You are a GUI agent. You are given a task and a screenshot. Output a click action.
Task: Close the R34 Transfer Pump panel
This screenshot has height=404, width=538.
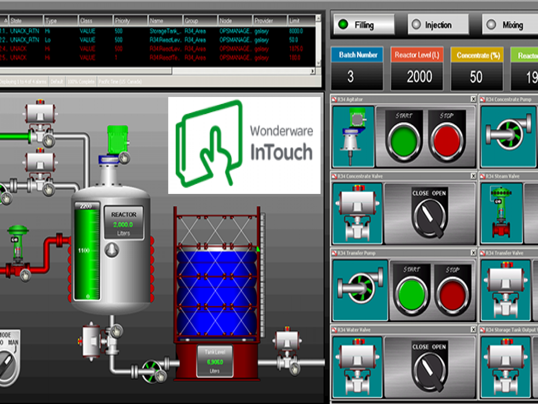(473, 253)
